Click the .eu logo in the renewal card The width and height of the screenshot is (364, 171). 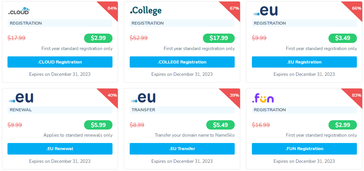coord(21,97)
